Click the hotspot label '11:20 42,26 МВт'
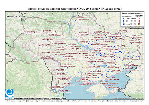This screenshot has width=149, height=105. [68, 65]
